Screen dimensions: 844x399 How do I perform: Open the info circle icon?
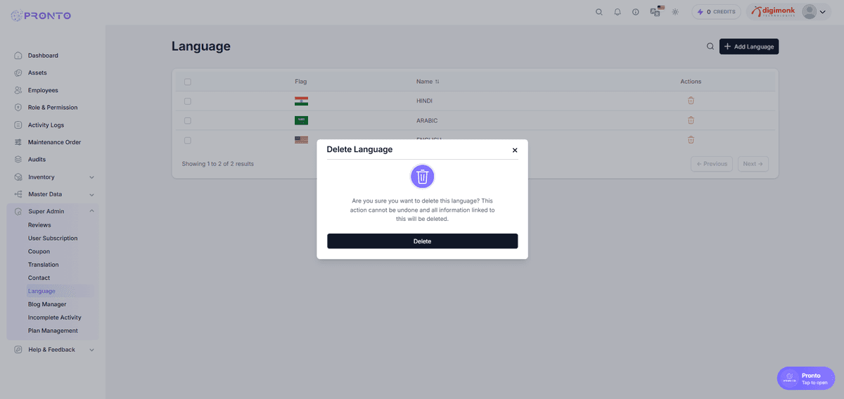click(636, 12)
